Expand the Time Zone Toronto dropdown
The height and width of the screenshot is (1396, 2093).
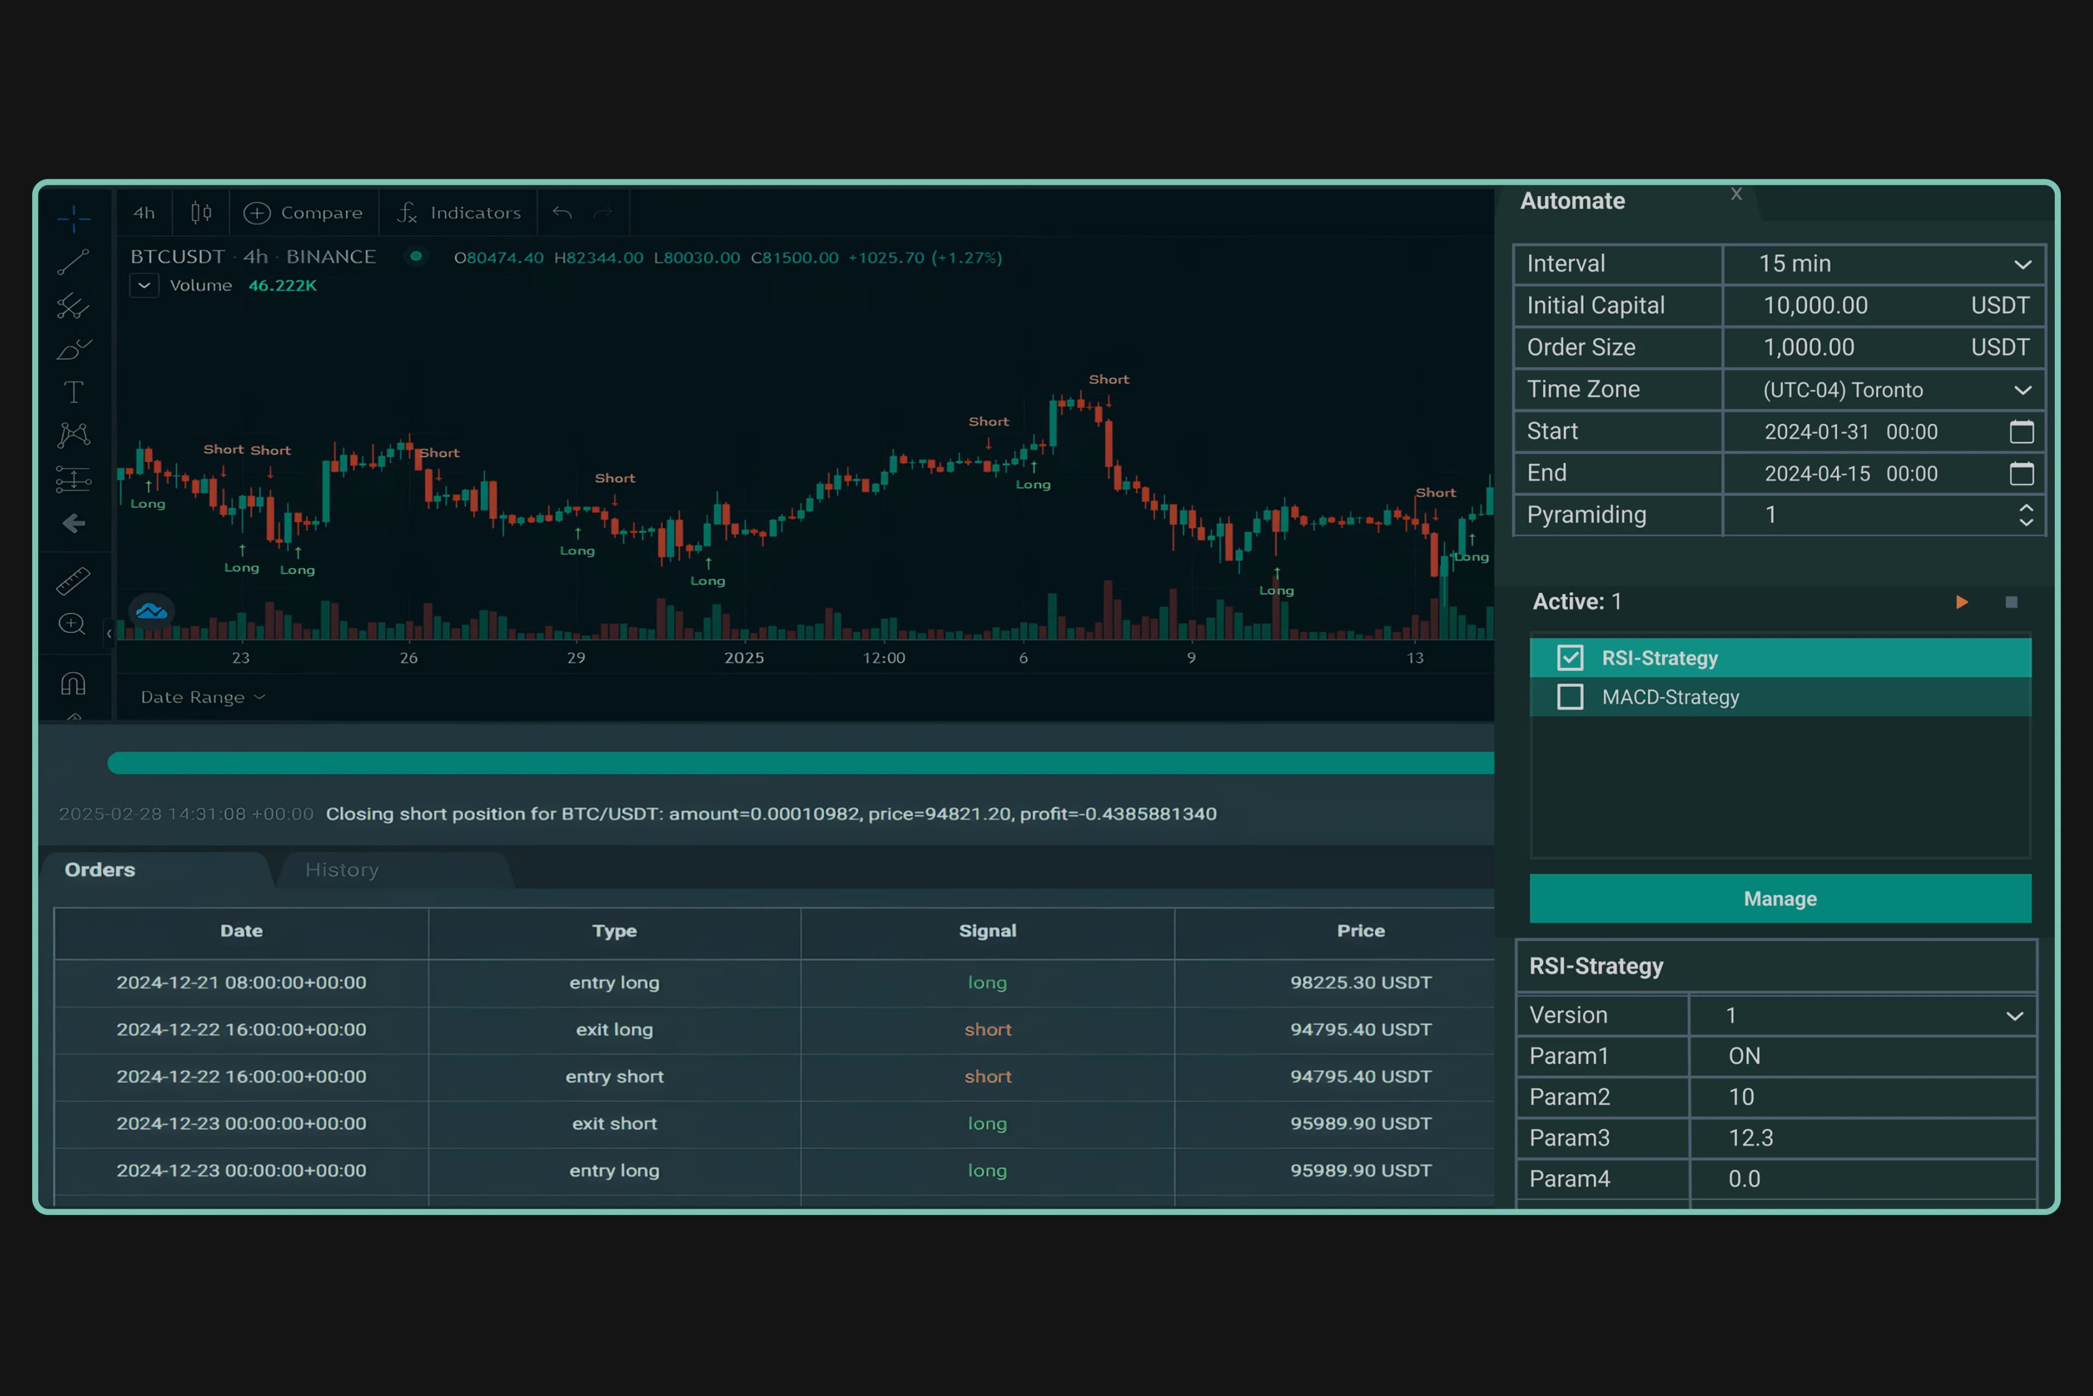(2022, 390)
